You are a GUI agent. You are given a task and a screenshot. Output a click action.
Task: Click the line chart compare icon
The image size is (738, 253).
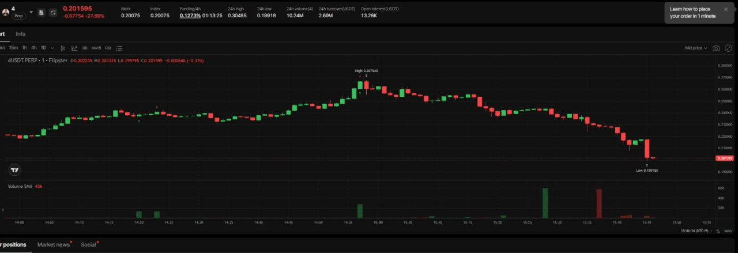click(74, 48)
